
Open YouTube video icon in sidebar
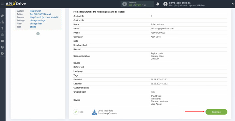pos(2,41)
